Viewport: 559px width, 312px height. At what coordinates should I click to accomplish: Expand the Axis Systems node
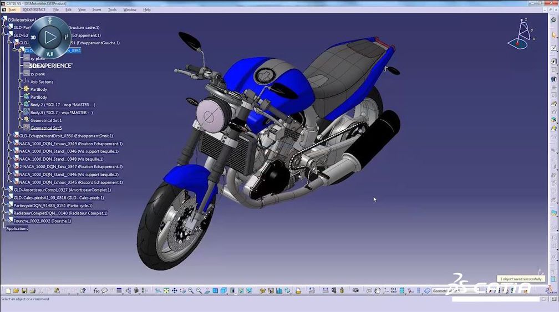pyautogui.click(x=21, y=81)
